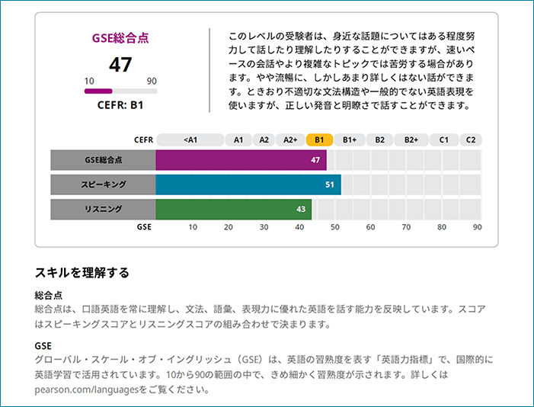Click the gray スピーキング row label
The image size is (534, 407).
pos(103,184)
